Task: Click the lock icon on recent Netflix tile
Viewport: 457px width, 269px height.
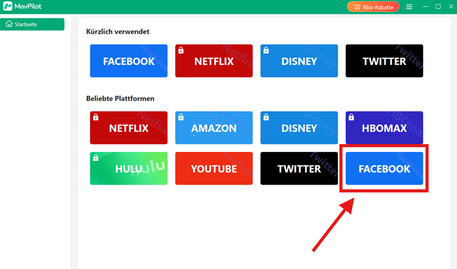Action: click(x=181, y=50)
